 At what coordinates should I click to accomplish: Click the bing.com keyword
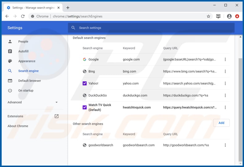[129, 71]
